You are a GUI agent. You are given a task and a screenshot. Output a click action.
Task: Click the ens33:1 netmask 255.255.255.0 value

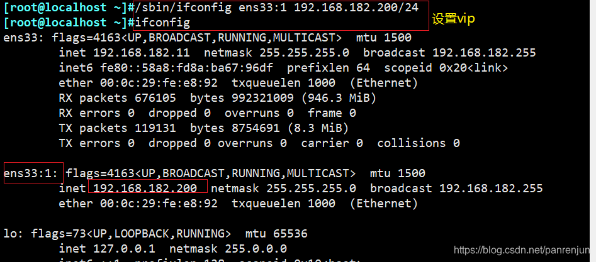(x=311, y=188)
